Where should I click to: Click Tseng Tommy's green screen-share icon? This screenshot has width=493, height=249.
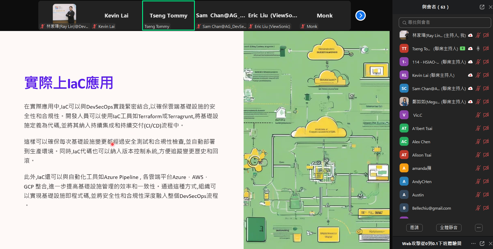coord(463,48)
